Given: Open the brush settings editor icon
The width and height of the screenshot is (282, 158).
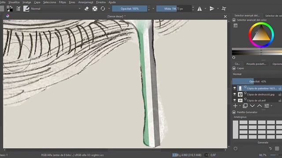Looking at the screenshot, I should pyautogui.click(x=18, y=8).
